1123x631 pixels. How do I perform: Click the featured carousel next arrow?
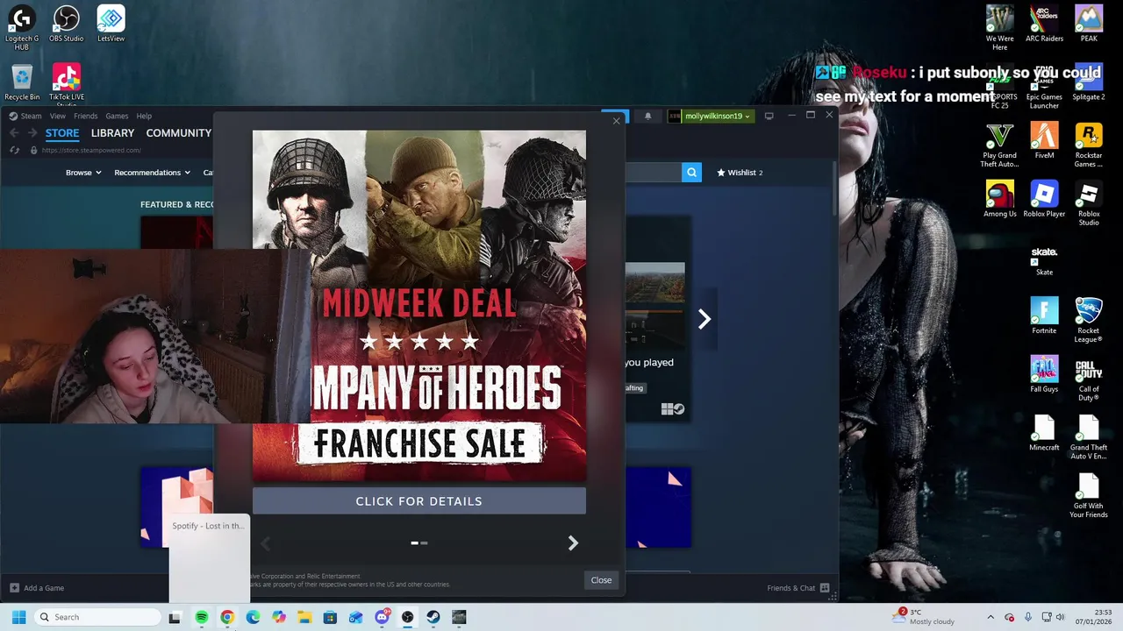[704, 319]
